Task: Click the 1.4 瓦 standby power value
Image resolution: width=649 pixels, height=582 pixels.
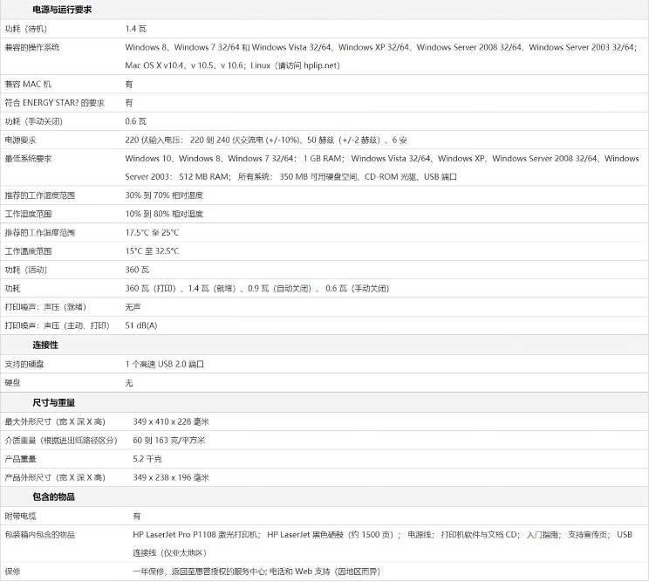Action: click(136, 29)
